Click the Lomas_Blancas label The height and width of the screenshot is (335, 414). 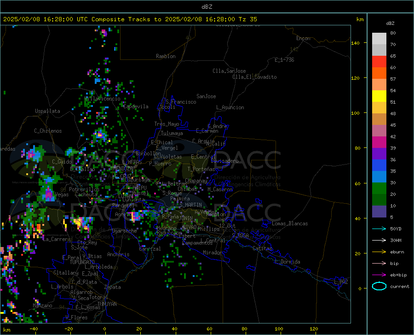click(290, 223)
